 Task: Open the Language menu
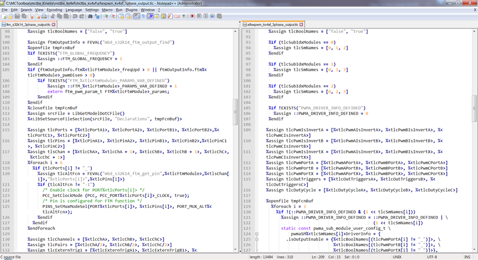pos(73,10)
